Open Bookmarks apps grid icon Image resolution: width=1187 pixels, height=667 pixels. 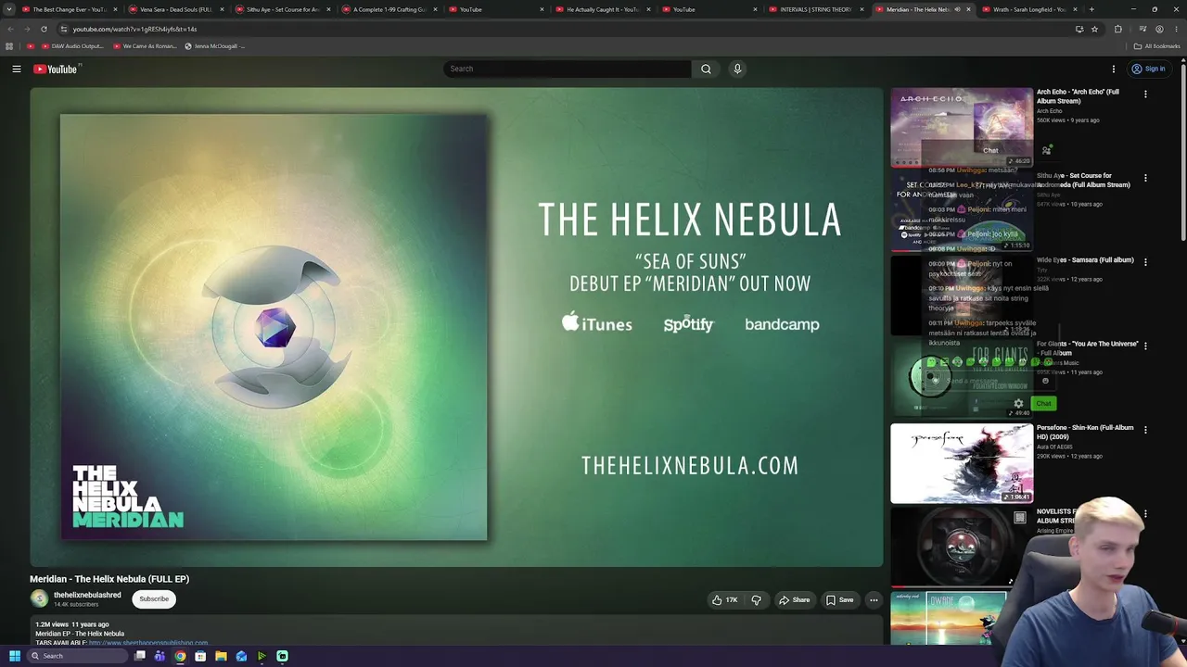click(x=9, y=46)
